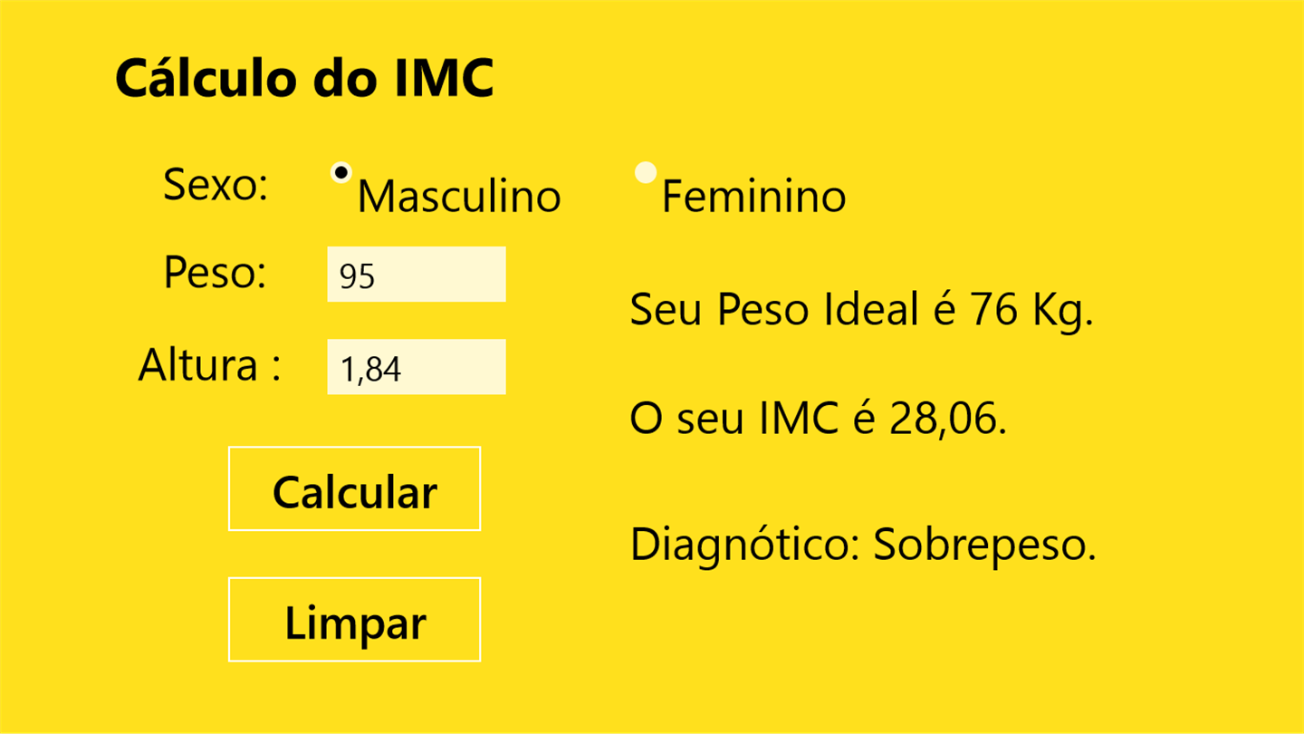Image resolution: width=1304 pixels, height=734 pixels.
Task: Click the Feminino option label text
Action: pos(753,197)
